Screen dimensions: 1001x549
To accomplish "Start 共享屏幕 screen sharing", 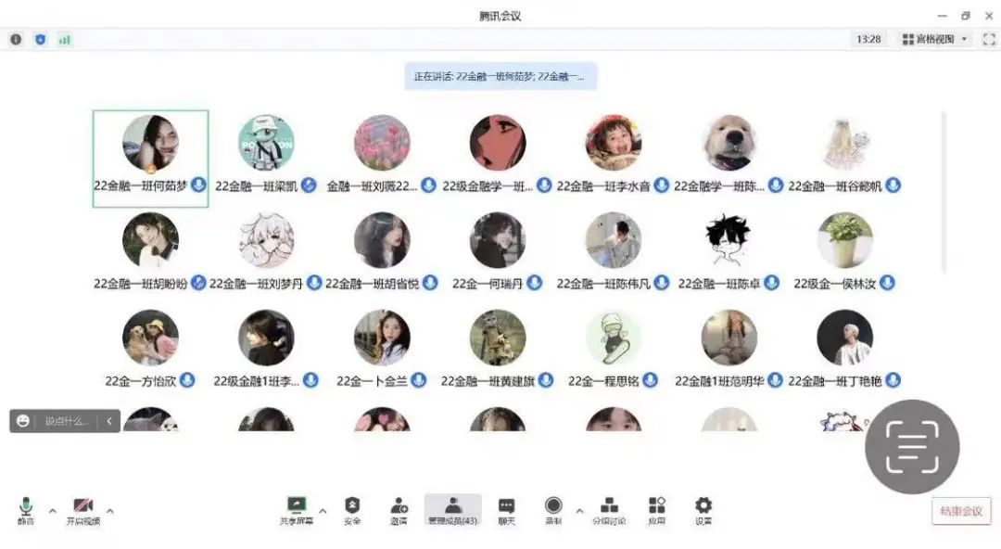I will click(x=297, y=511).
